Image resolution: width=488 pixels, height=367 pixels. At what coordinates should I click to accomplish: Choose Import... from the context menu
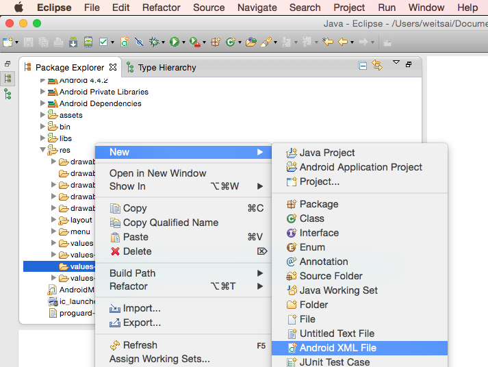point(183,308)
